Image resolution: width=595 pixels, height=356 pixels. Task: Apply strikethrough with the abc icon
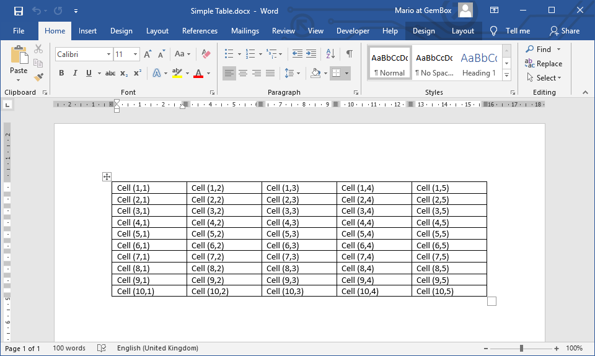point(110,73)
